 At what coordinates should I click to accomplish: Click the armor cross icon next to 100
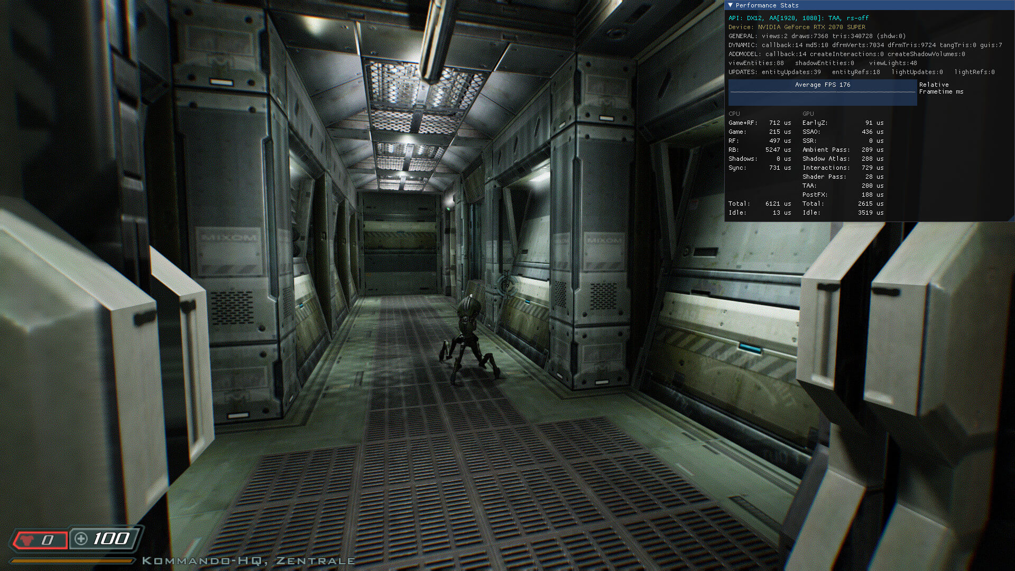[x=81, y=539]
